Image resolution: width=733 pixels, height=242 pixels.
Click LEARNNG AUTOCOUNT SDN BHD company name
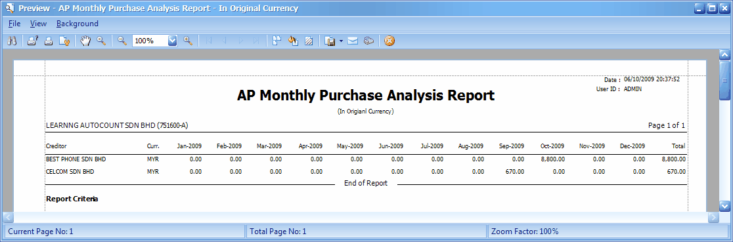tap(117, 126)
